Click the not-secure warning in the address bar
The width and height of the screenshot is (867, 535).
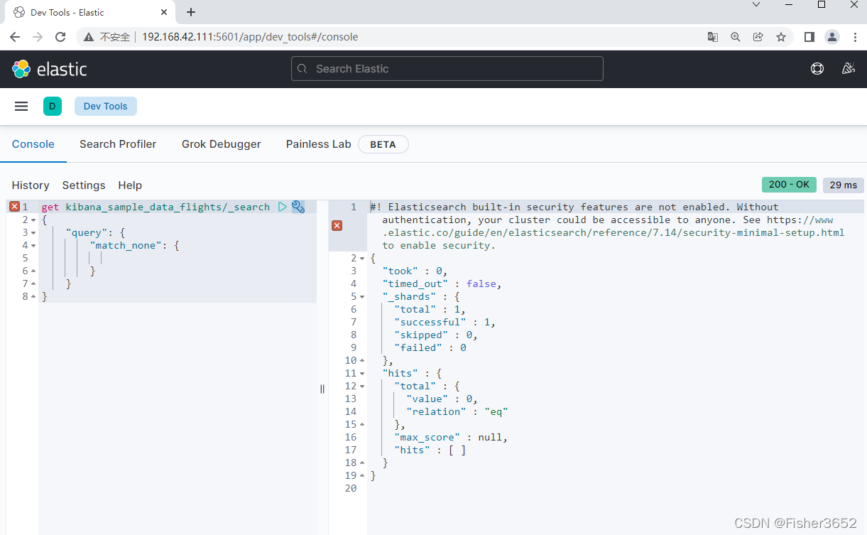click(x=107, y=37)
